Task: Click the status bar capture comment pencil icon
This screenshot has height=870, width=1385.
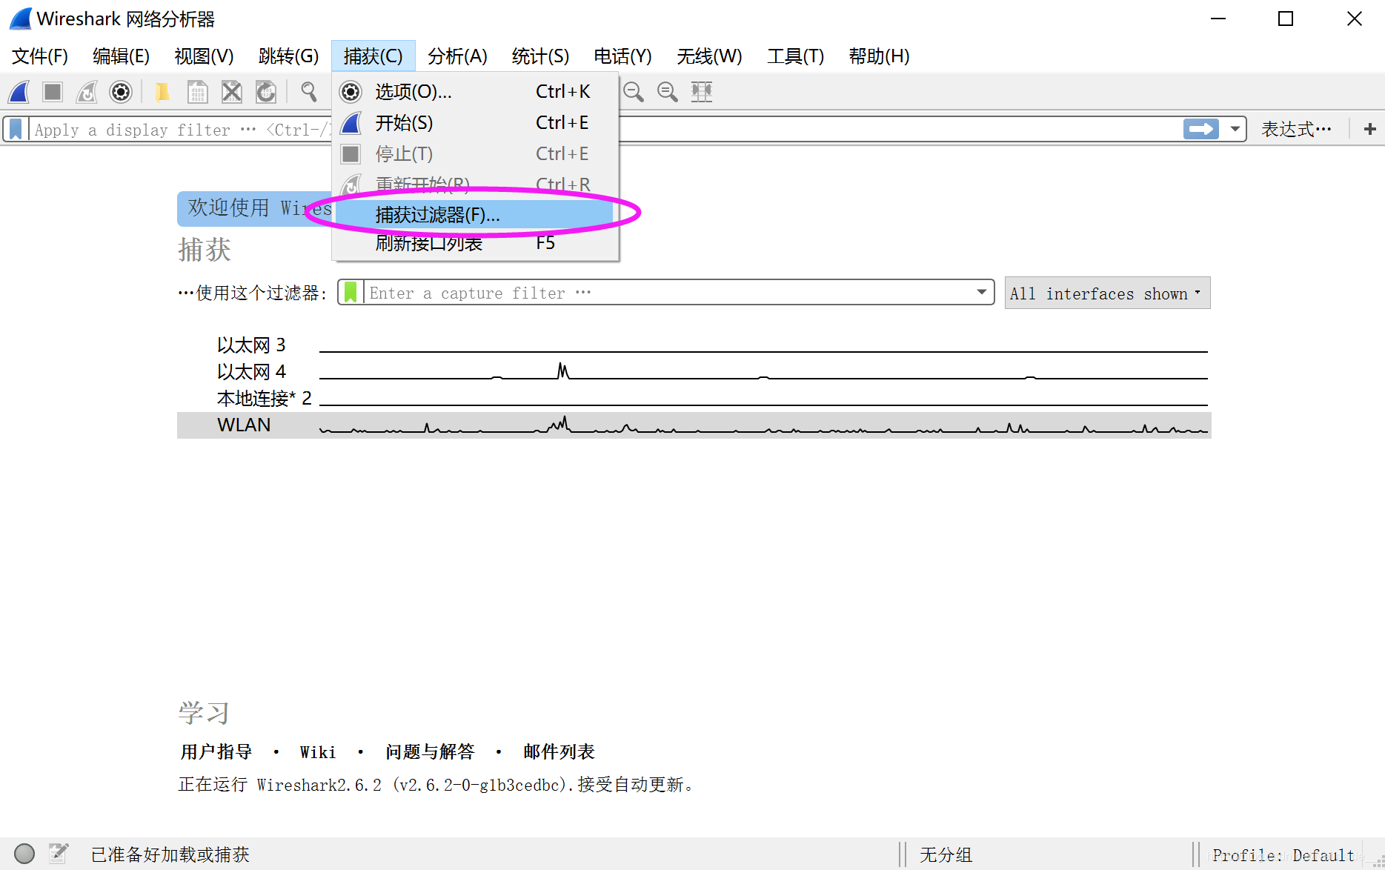Action: click(x=59, y=854)
